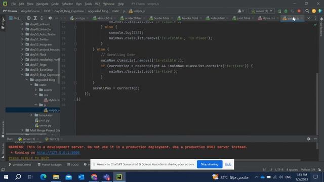
Task: Open the File menu
Action: coord(14,4)
